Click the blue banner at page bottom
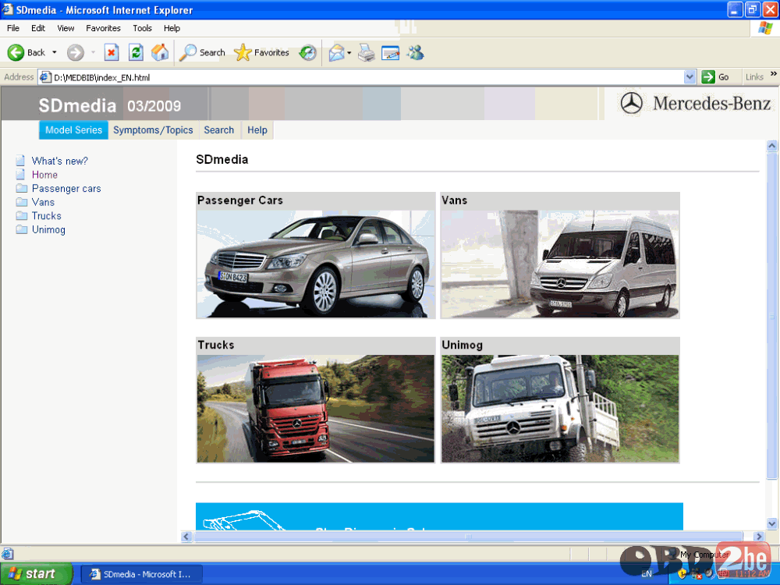Viewport: 780px width, 585px height. 439,516
